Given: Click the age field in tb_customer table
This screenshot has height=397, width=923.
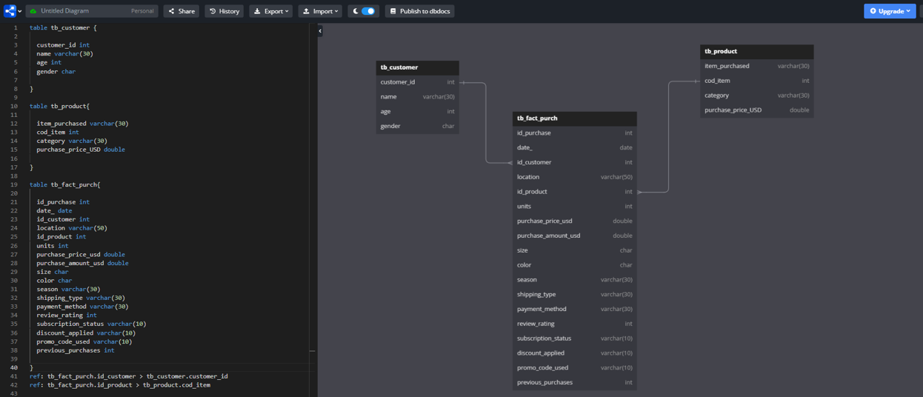Looking at the screenshot, I should [x=418, y=111].
